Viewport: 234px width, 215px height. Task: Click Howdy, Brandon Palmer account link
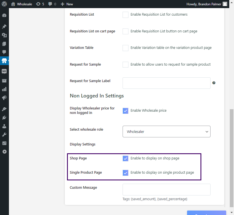tap(204, 4)
